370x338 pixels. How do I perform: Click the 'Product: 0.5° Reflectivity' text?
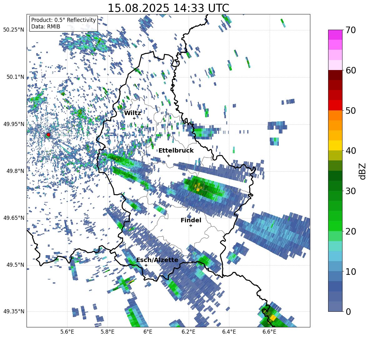63,20
